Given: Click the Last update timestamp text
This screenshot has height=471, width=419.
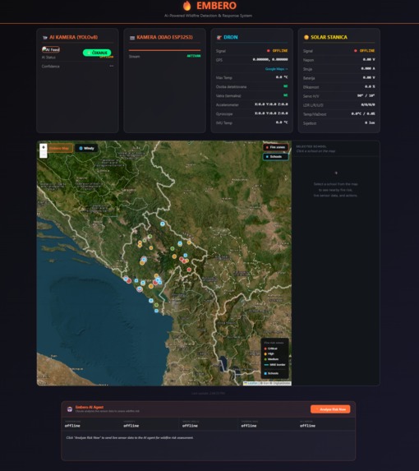Looking at the screenshot, I should (209, 393).
